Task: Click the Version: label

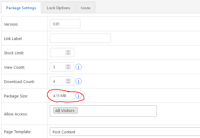Action: tap(11, 24)
